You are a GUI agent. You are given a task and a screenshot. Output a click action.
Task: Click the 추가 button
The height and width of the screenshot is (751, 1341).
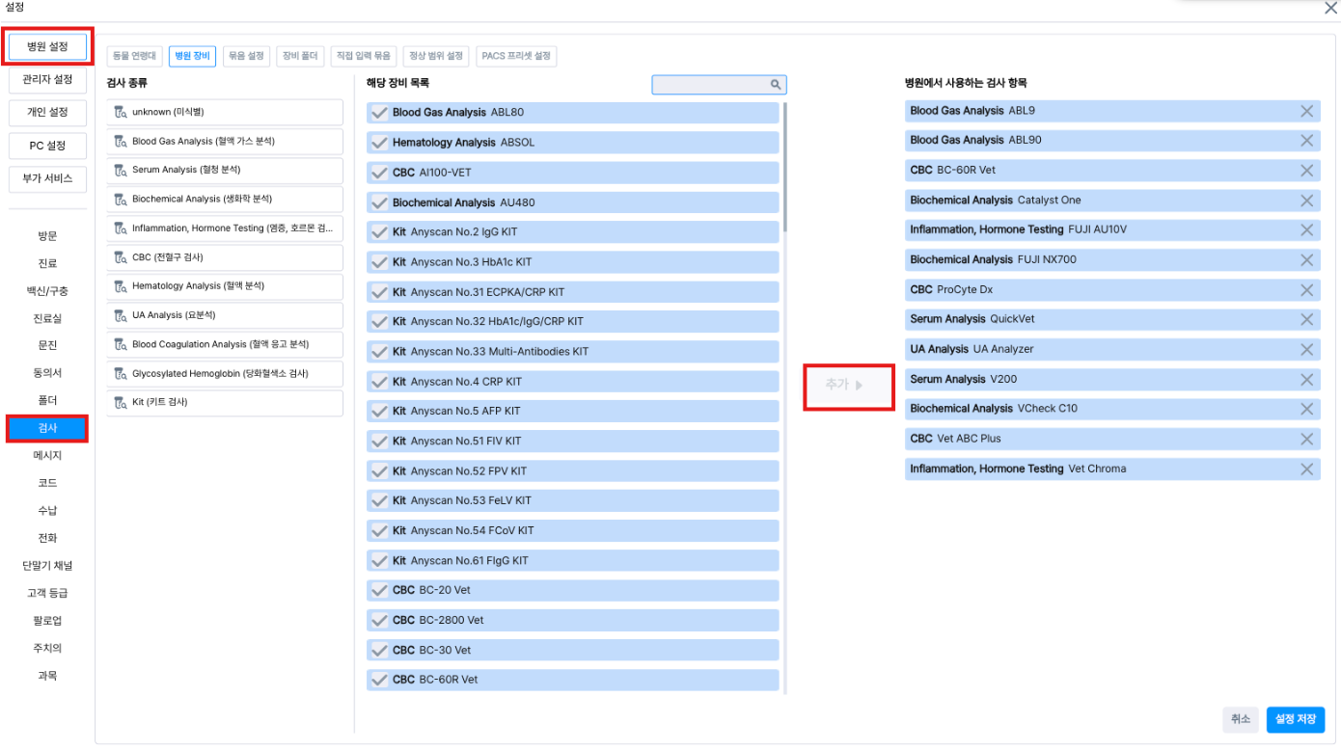pyautogui.click(x=849, y=385)
